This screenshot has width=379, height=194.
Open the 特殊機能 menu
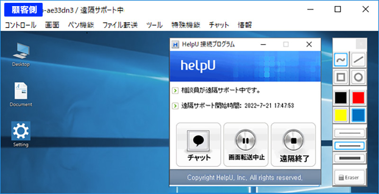(186, 25)
